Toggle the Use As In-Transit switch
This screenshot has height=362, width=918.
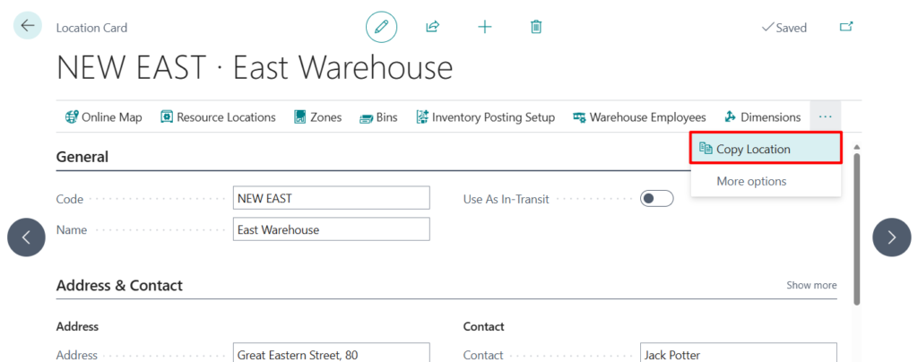pos(656,199)
